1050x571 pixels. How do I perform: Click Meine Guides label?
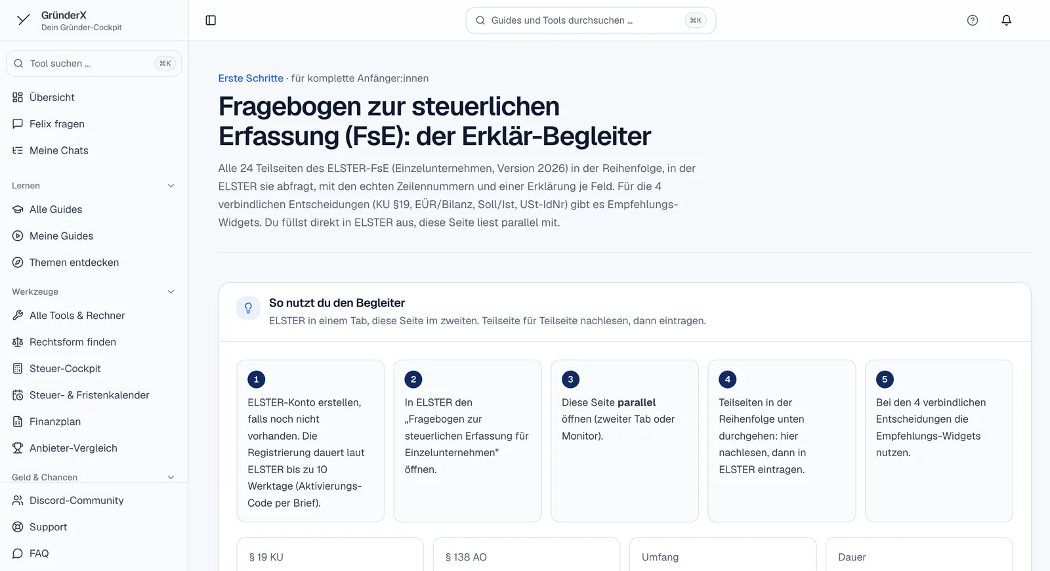[x=61, y=236]
